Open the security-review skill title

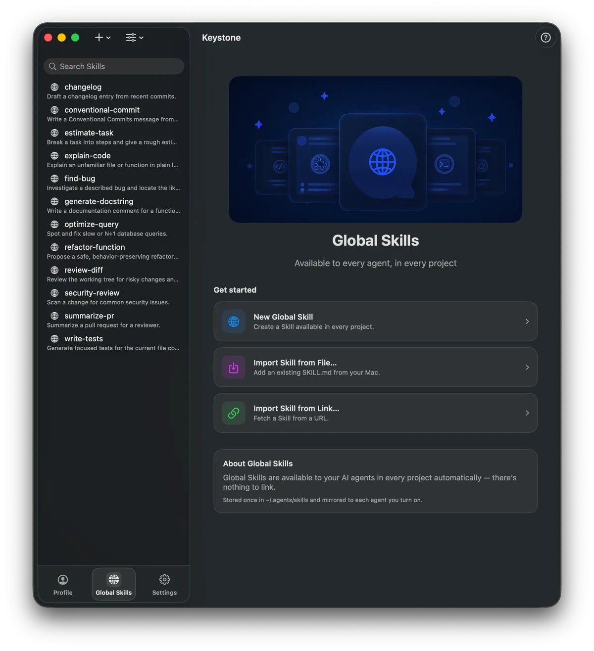[92, 293]
